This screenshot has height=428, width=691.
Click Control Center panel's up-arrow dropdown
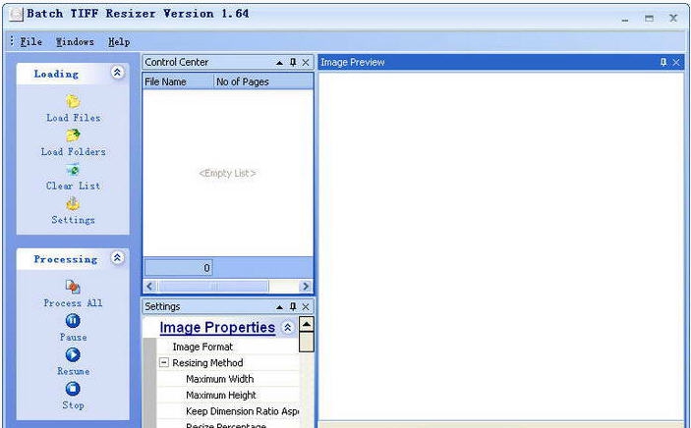[279, 63]
